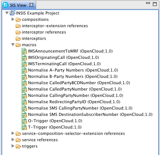This screenshot has height=155, width=160.
Task: Collapse the macros folder
Action: click(x=13, y=45)
